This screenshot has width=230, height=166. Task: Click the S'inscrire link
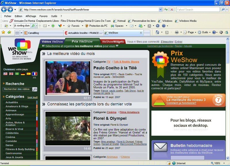click(x=167, y=42)
